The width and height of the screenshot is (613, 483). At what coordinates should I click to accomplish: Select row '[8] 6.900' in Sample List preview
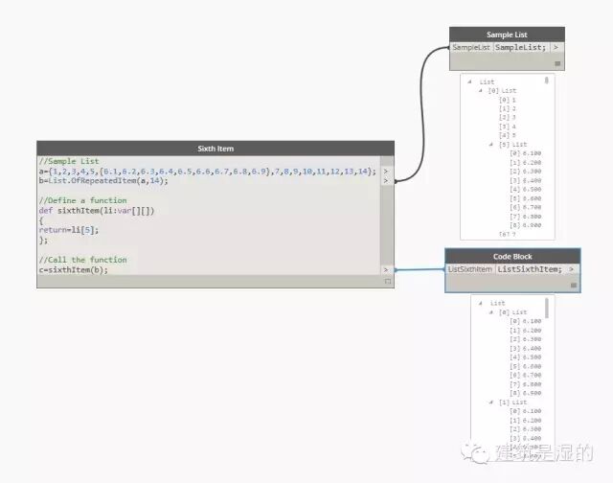click(x=526, y=225)
